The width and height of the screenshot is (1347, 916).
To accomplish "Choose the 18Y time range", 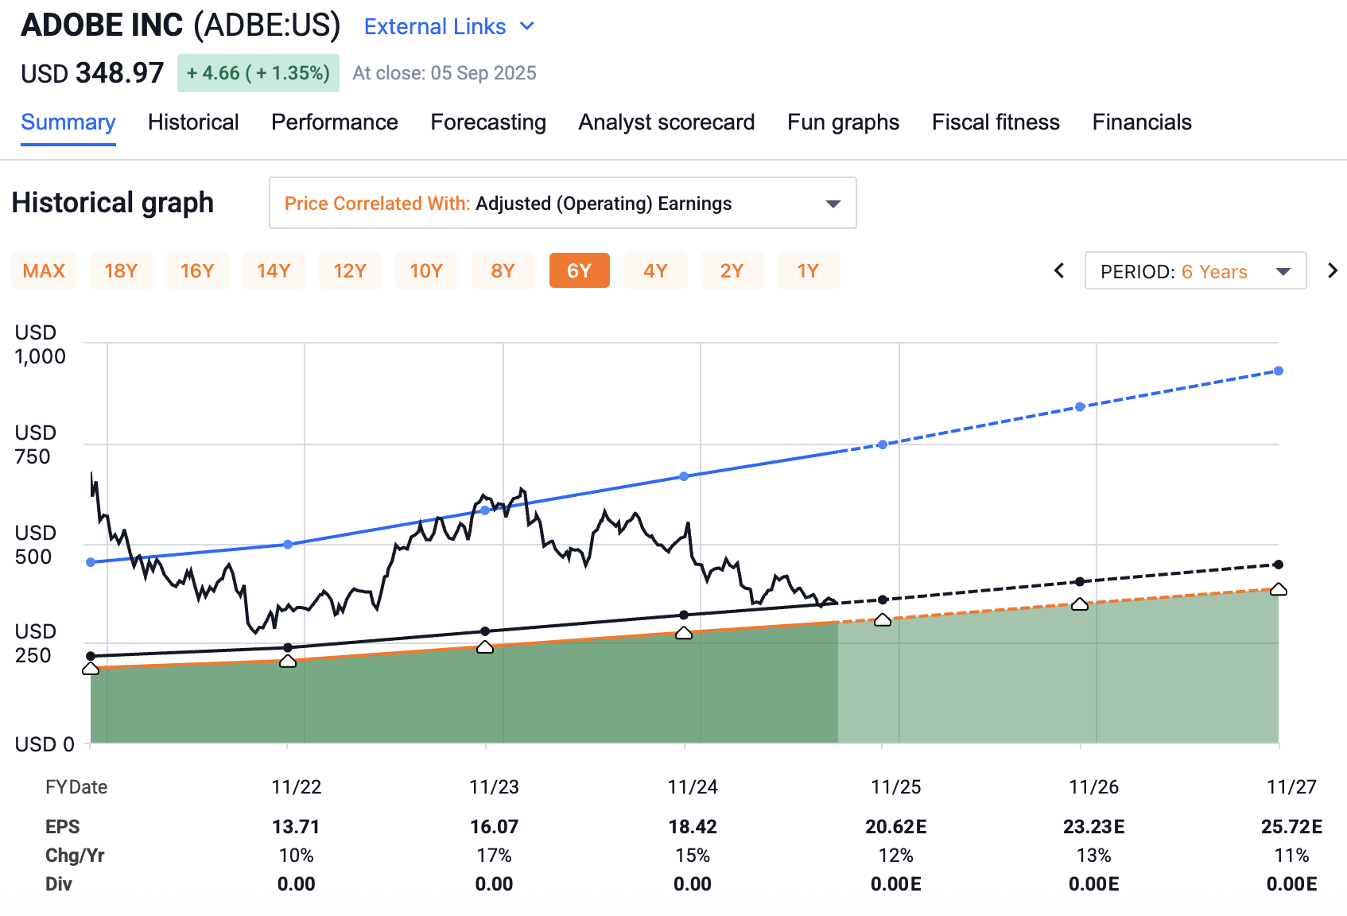I will 121,271.
